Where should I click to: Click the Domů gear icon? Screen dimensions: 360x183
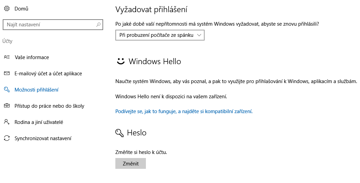click(x=7, y=9)
